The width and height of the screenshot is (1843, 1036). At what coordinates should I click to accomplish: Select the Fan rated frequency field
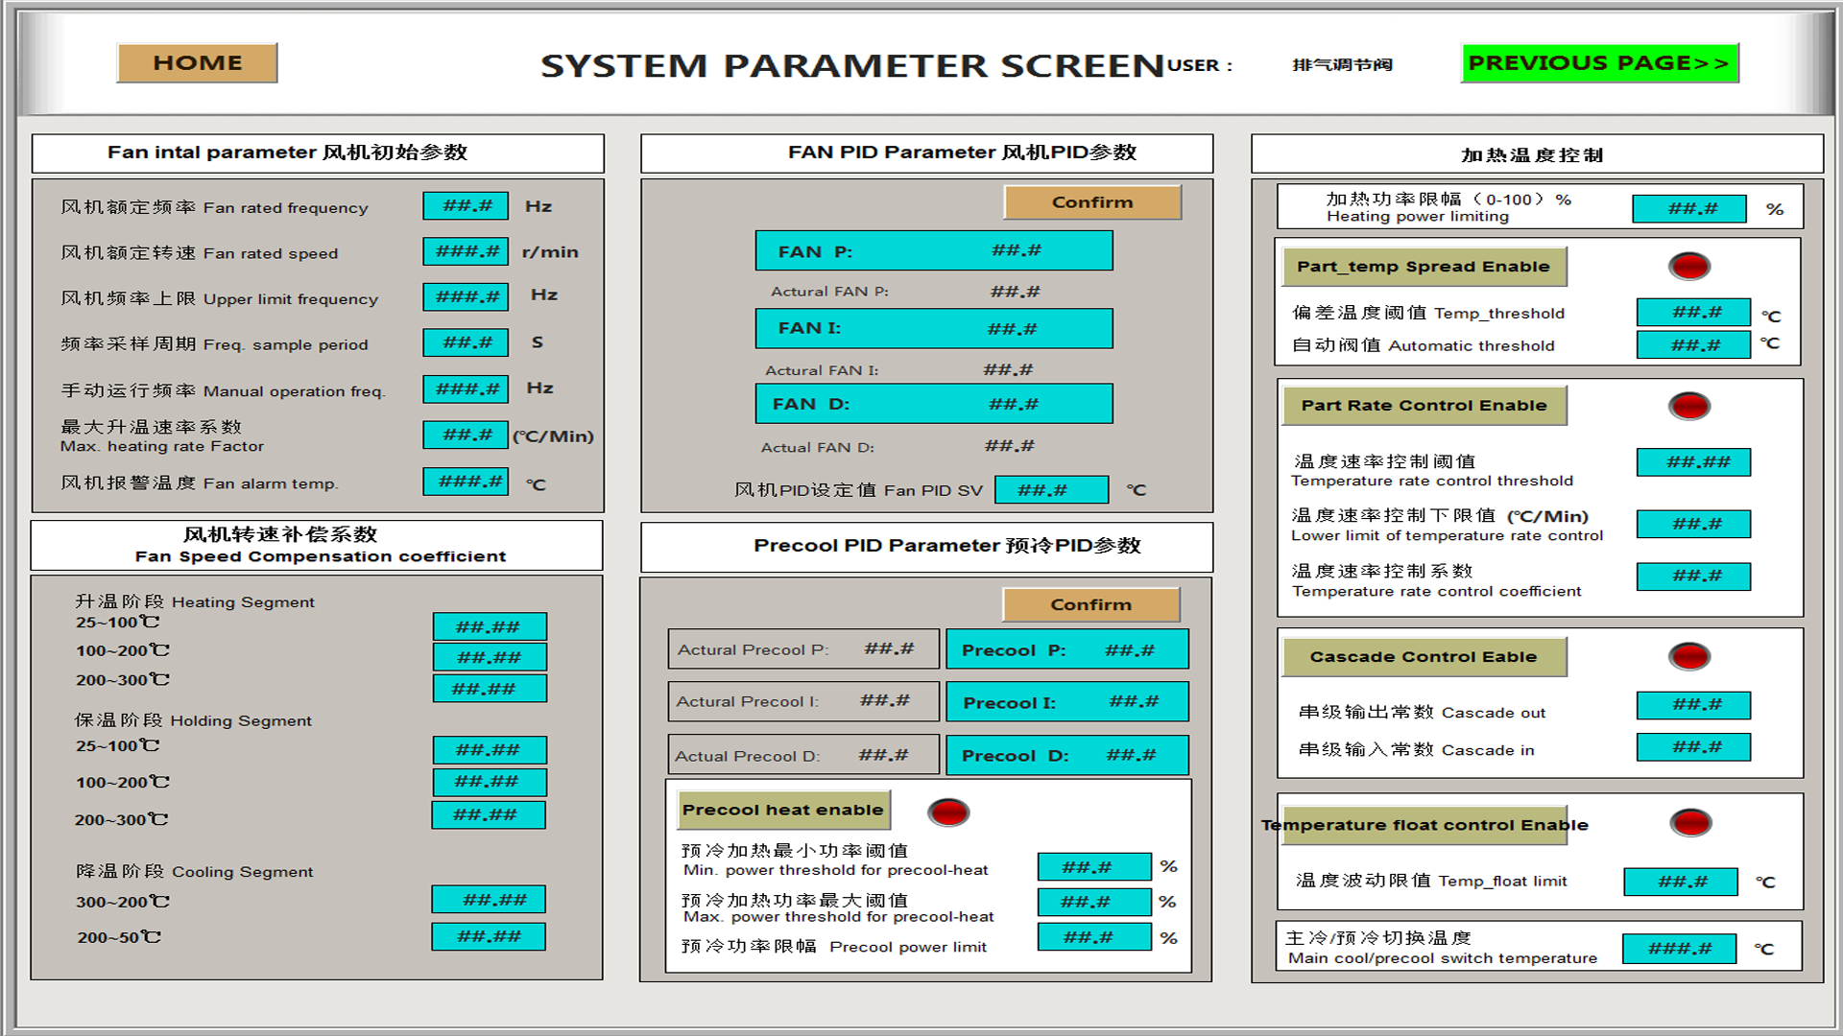coord(467,206)
